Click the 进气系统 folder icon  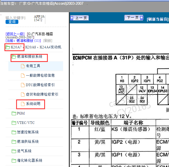pos(14,151)
